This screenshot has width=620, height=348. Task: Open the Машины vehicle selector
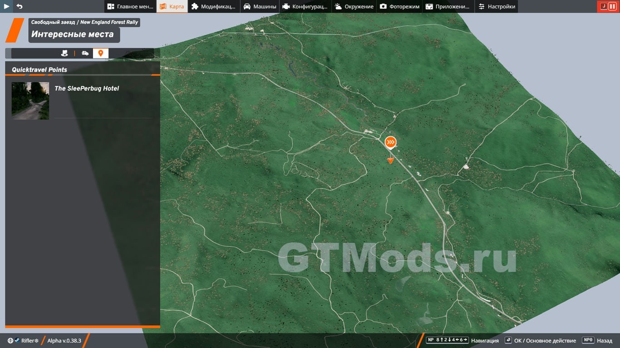[x=260, y=6]
